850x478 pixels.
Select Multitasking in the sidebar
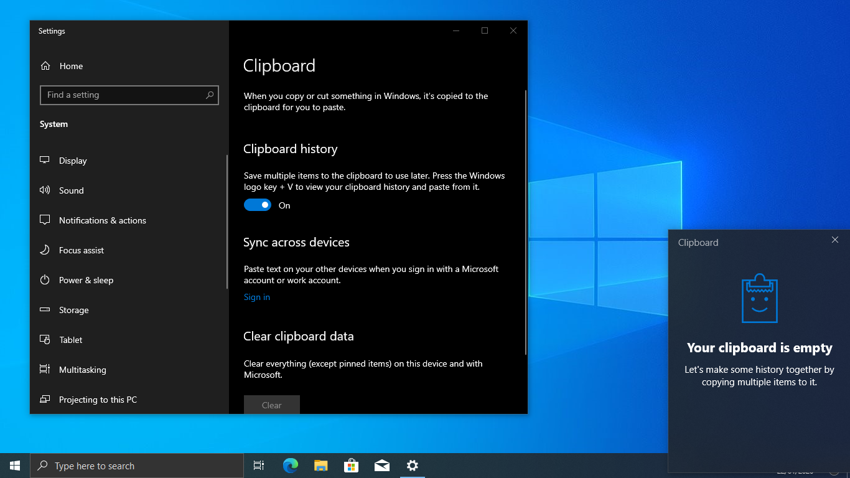click(83, 370)
